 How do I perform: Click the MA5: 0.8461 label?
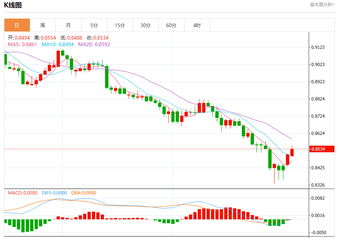click(22, 44)
